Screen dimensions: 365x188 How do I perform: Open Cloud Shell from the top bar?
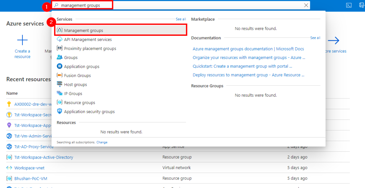point(349,5)
